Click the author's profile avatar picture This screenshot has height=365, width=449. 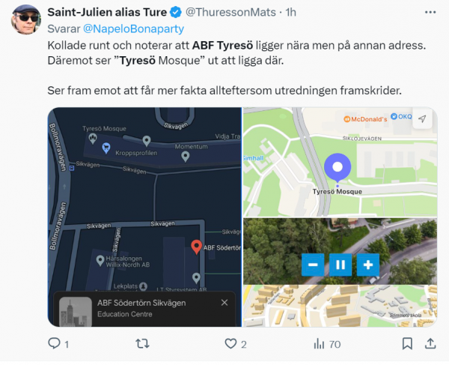pos(26,19)
